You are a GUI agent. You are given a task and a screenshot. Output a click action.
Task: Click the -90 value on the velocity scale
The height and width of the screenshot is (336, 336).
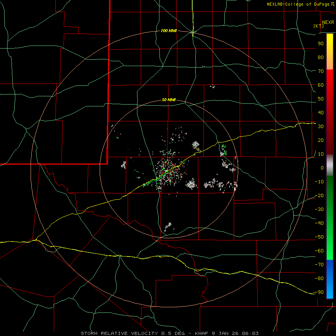[319, 292]
